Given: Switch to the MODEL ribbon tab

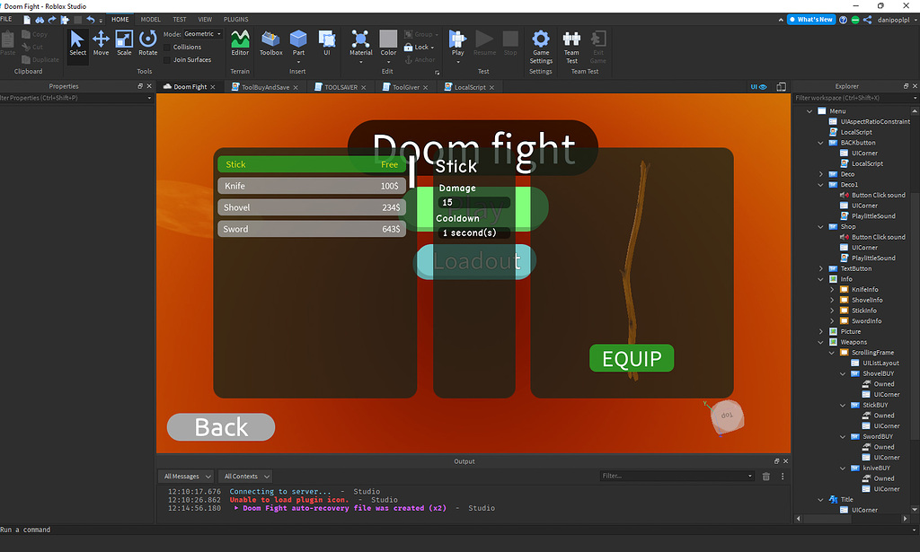Looking at the screenshot, I should coord(150,18).
